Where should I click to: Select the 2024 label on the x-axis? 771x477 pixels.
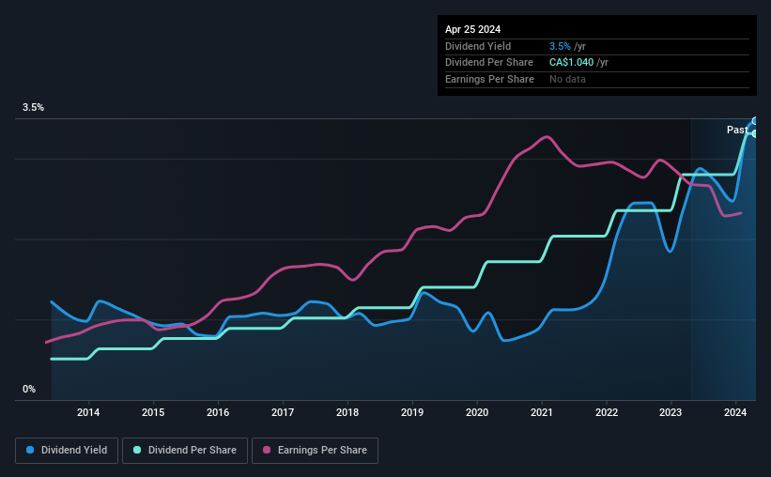click(x=735, y=412)
